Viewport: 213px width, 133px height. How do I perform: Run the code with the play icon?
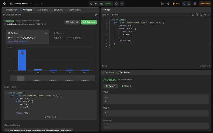coord(96,3)
